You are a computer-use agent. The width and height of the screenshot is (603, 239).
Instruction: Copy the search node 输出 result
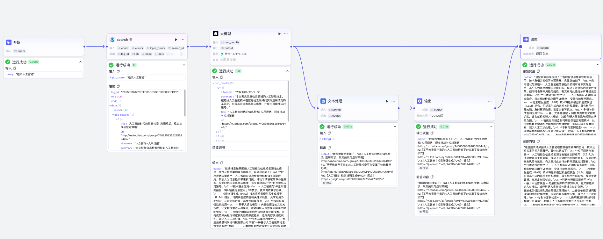(118, 86)
